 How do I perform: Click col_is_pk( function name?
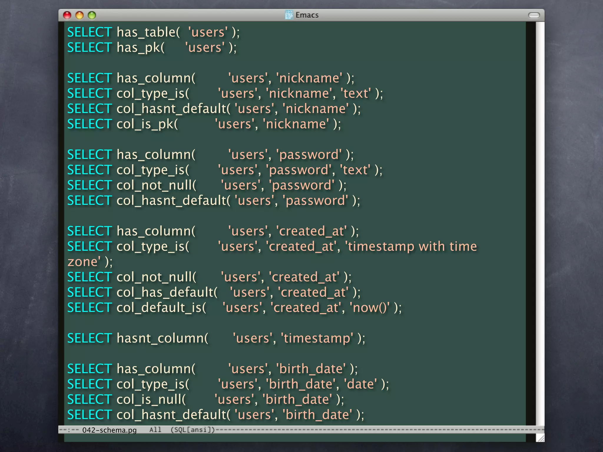pyautogui.click(x=147, y=124)
